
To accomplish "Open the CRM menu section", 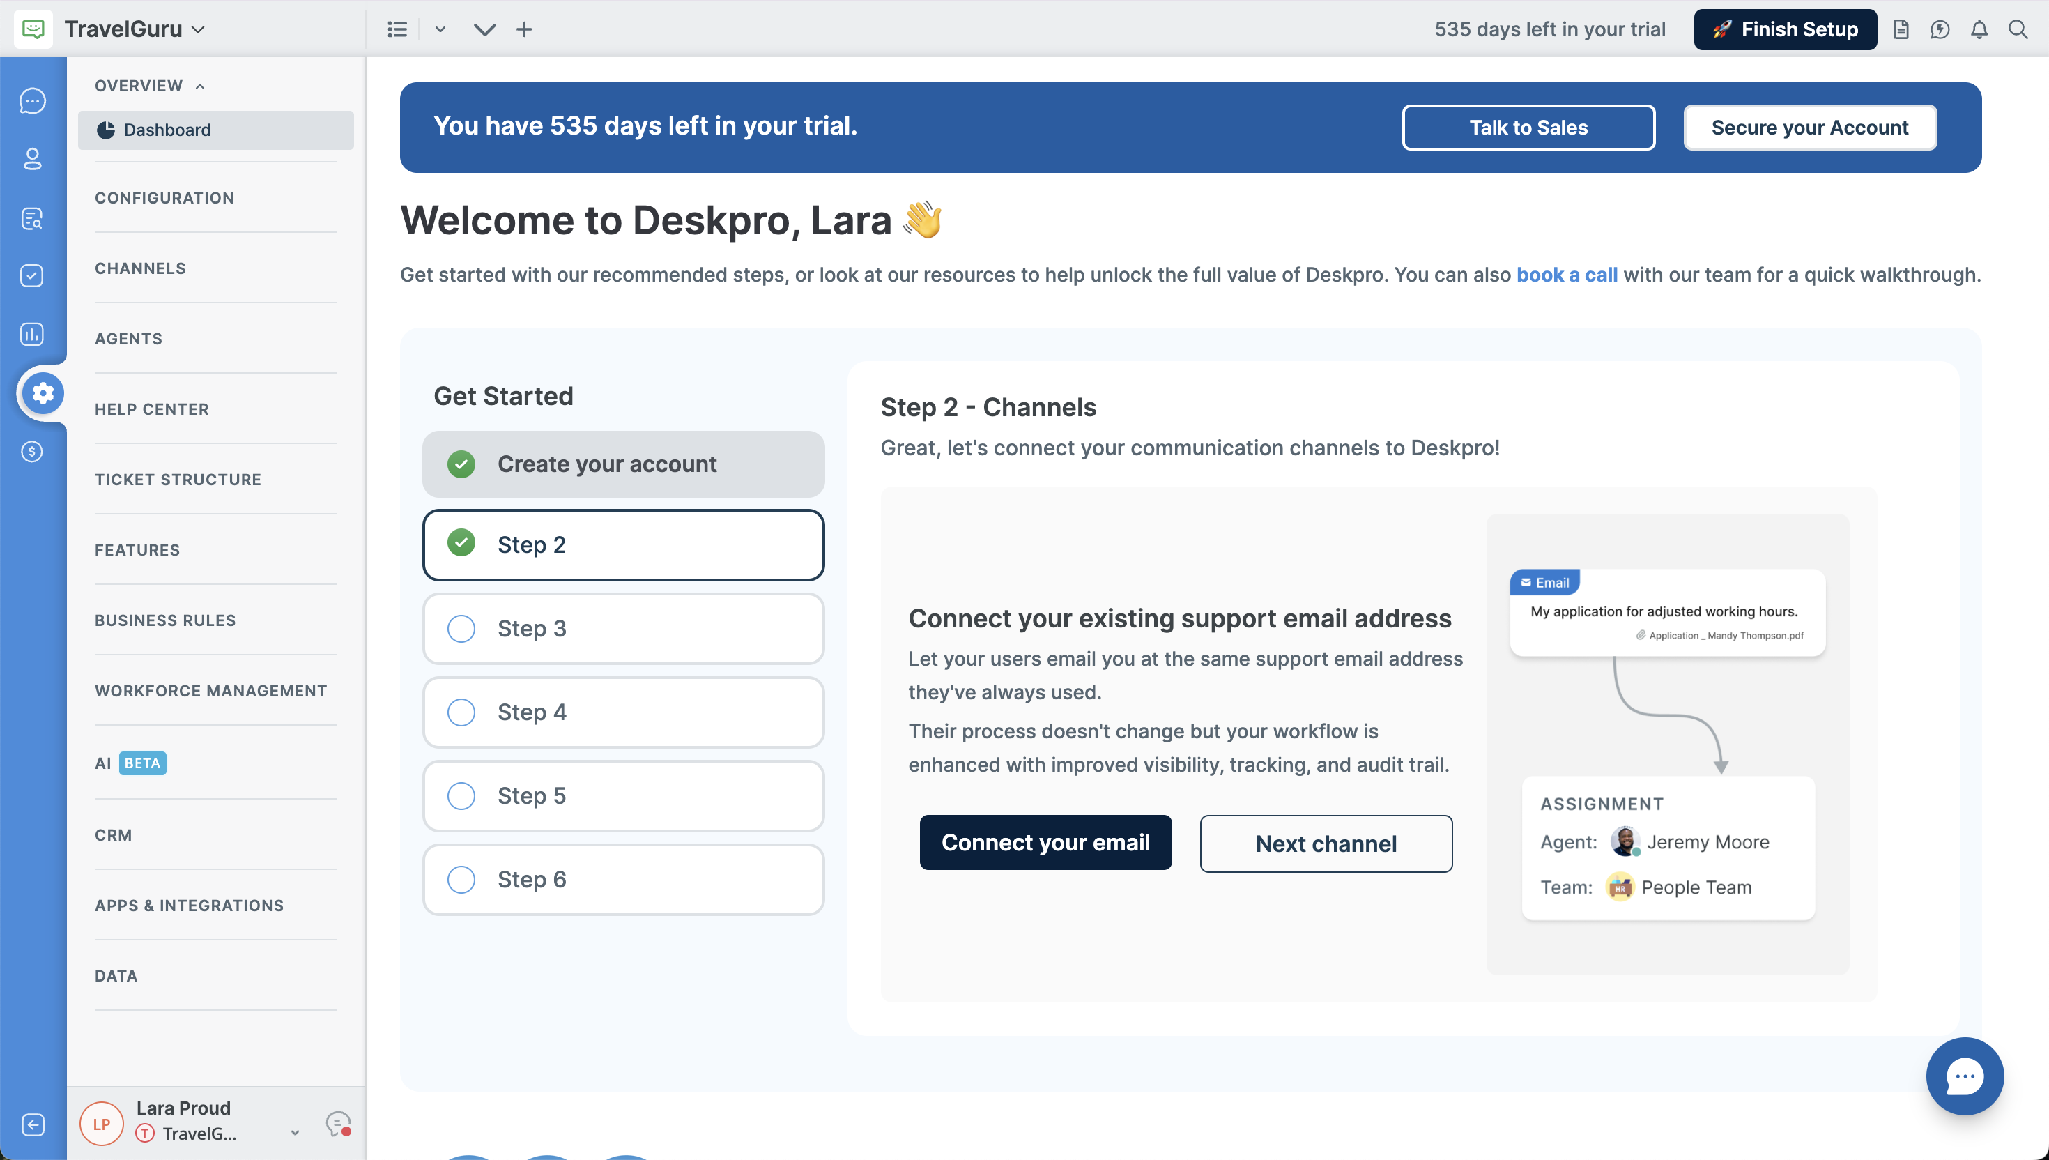I will (113, 835).
